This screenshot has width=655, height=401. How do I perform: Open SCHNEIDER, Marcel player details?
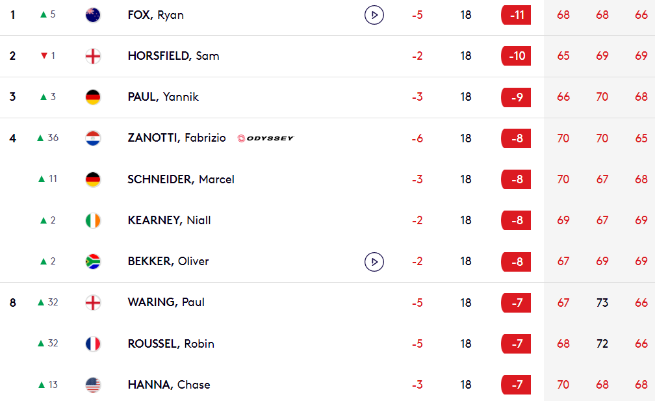[181, 179]
